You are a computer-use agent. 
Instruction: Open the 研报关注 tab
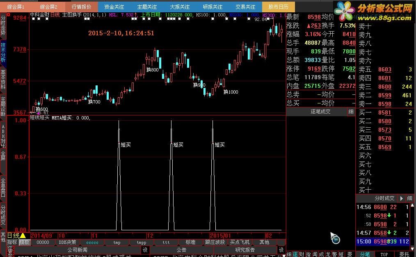(x=213, y=7)
